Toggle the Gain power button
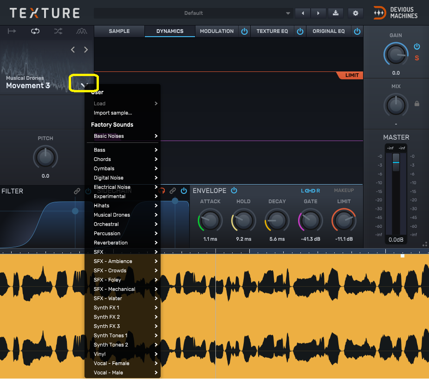The width and height of the screenshot is (429, 379). coord(416,46)
